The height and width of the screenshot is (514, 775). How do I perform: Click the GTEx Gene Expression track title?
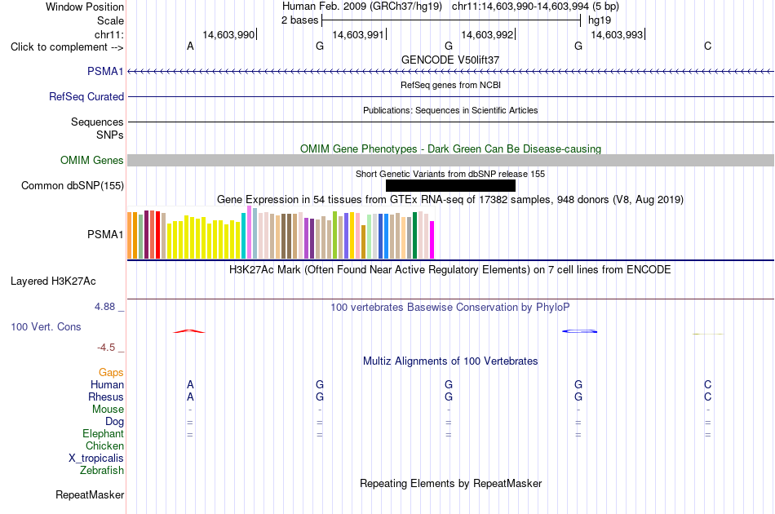point(450,200)
